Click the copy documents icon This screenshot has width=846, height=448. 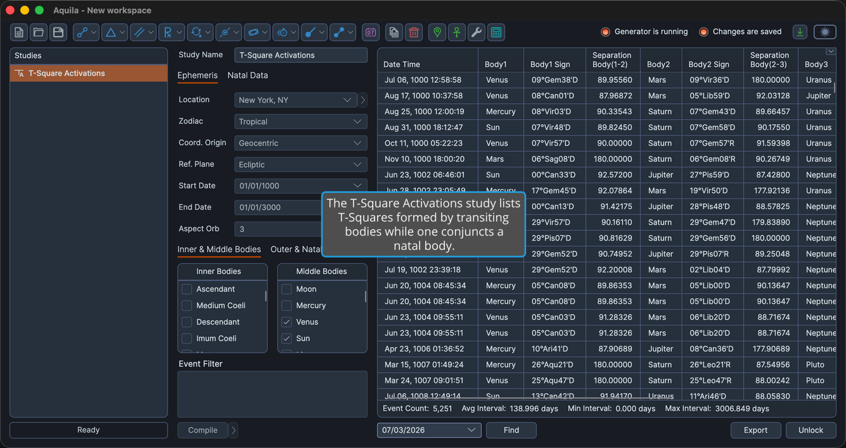pos(394,32)
